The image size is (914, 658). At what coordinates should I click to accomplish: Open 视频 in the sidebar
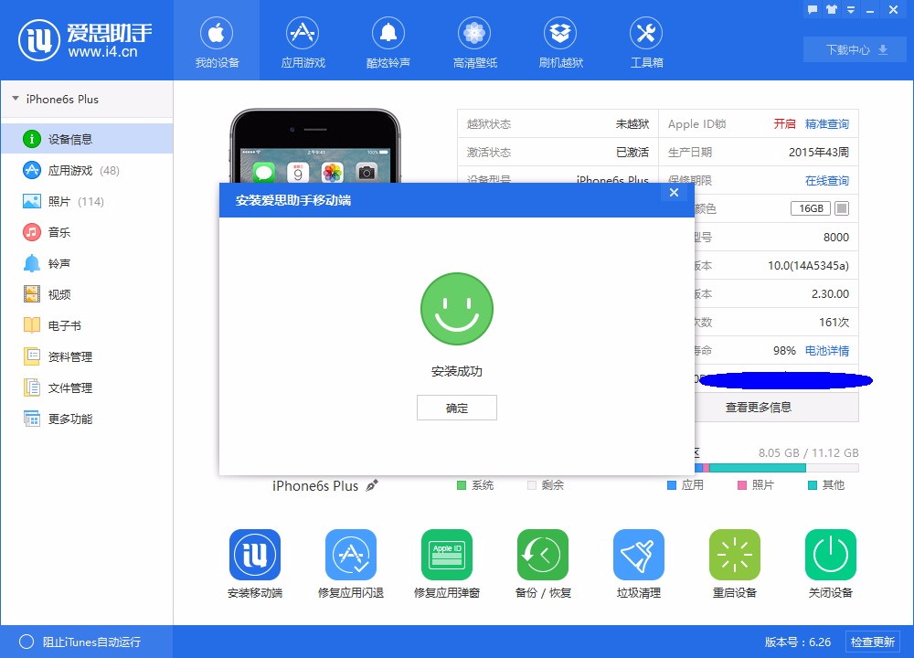point(87,294)
